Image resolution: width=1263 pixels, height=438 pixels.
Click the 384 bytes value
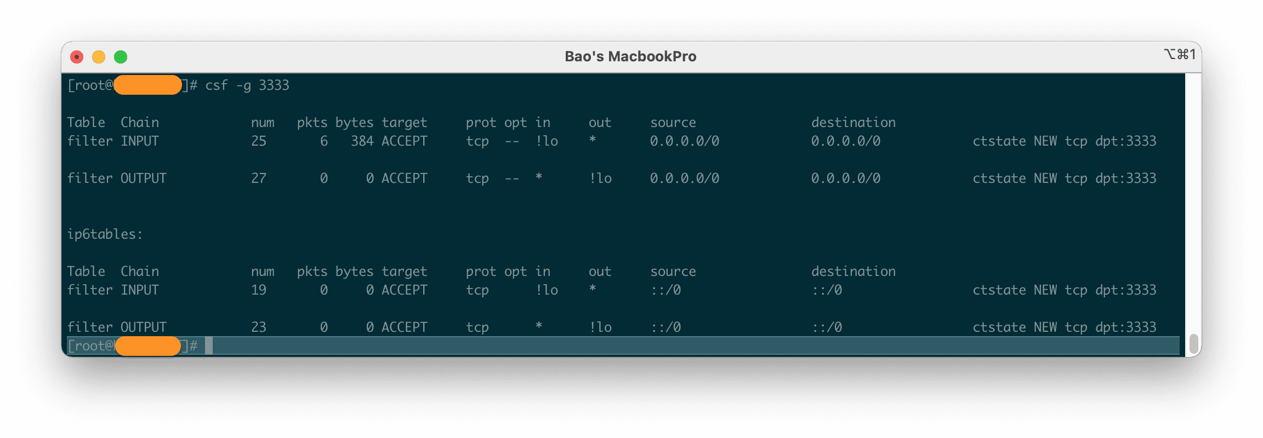[x=362, y=141]
